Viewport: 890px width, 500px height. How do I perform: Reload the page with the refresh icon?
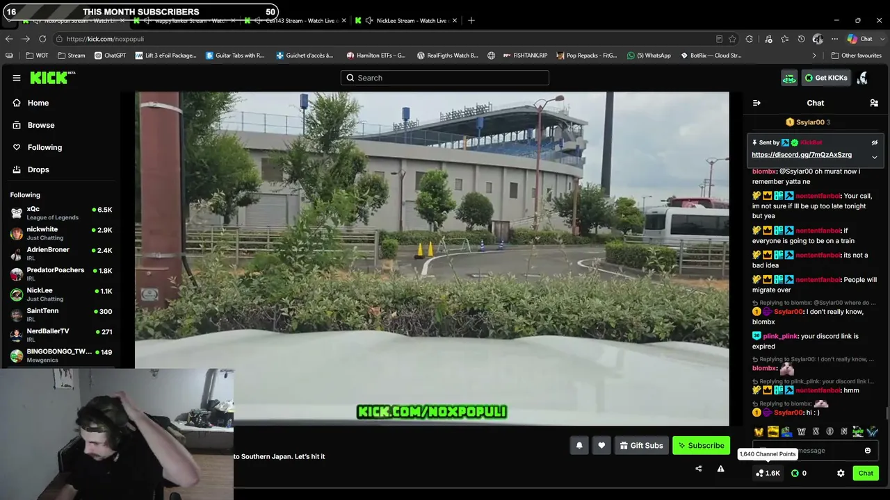(42, 39)
